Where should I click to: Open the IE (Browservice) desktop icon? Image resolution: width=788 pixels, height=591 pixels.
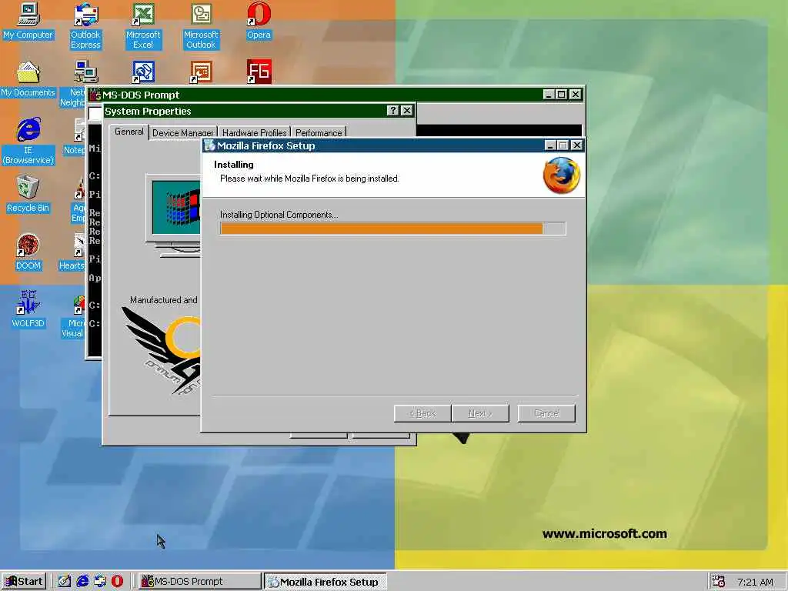(x=28, y=141)
